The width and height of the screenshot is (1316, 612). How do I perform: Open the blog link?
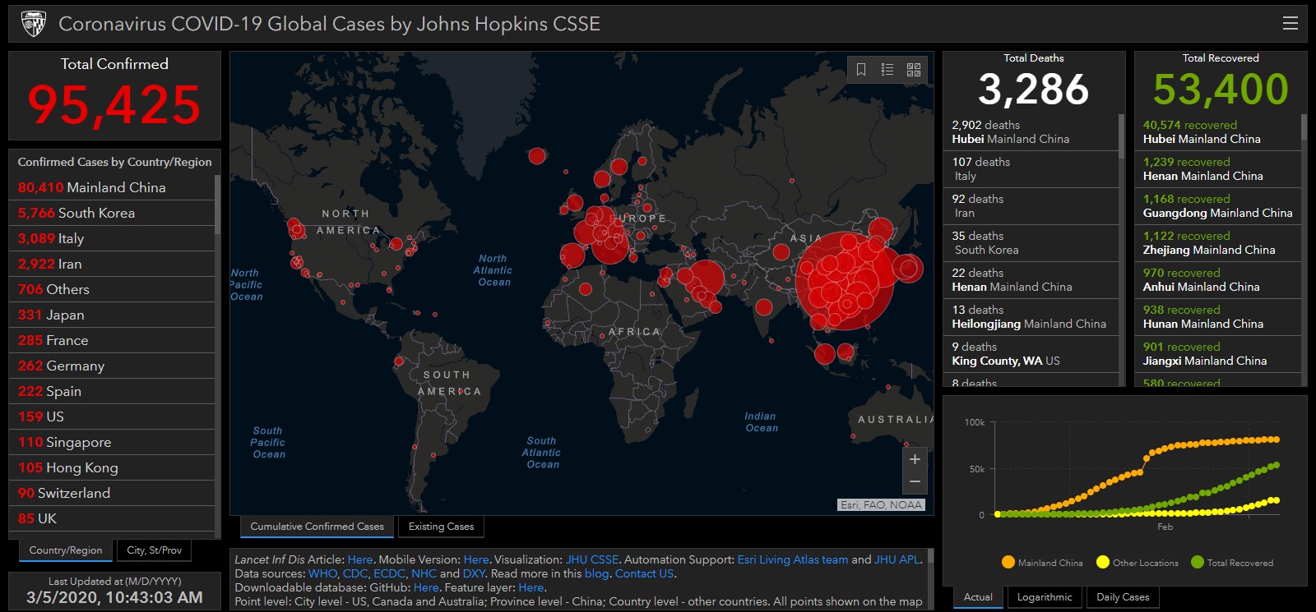click(x=596, y=573)
